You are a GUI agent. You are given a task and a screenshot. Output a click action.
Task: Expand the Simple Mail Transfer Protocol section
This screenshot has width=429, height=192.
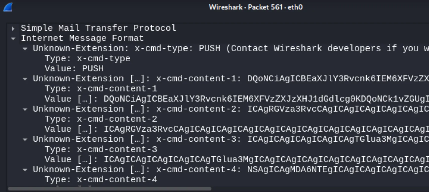(x=13, y=28)
